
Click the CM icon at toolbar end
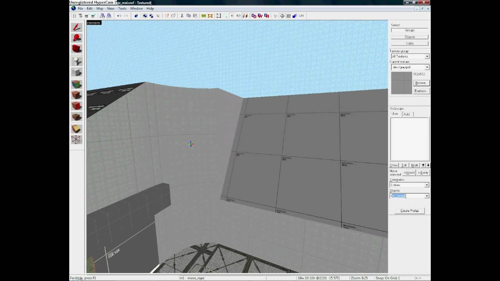tap(301, 16)
